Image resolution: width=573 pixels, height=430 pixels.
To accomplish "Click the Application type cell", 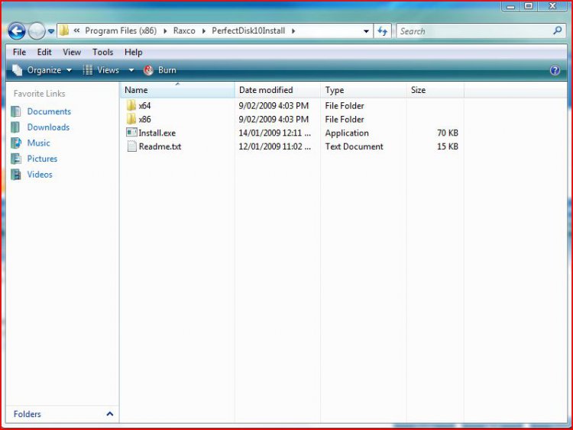I will pos(347,133).
